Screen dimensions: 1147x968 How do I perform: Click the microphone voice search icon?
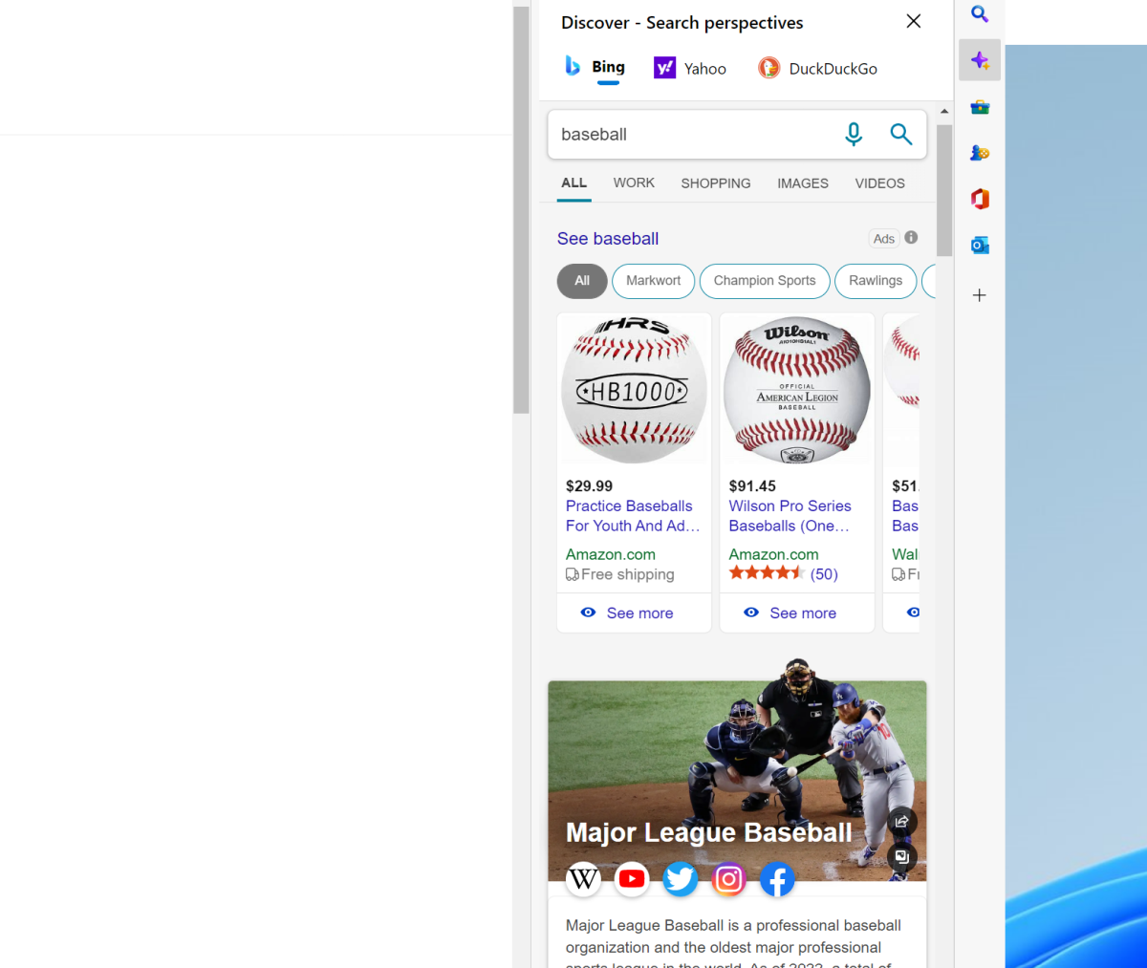pyautogui.click(x=854, y=135)
